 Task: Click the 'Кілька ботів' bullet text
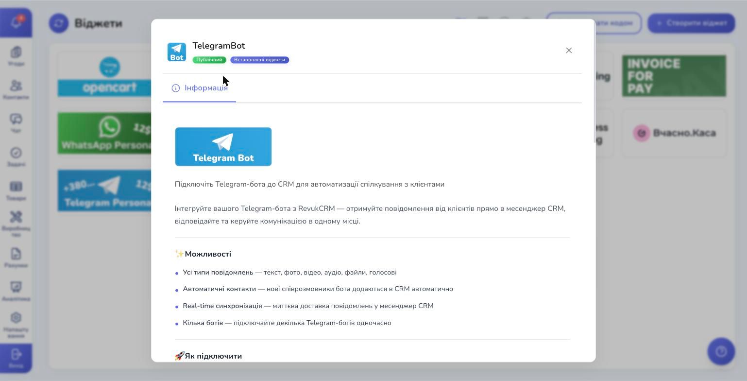point(287,323)
